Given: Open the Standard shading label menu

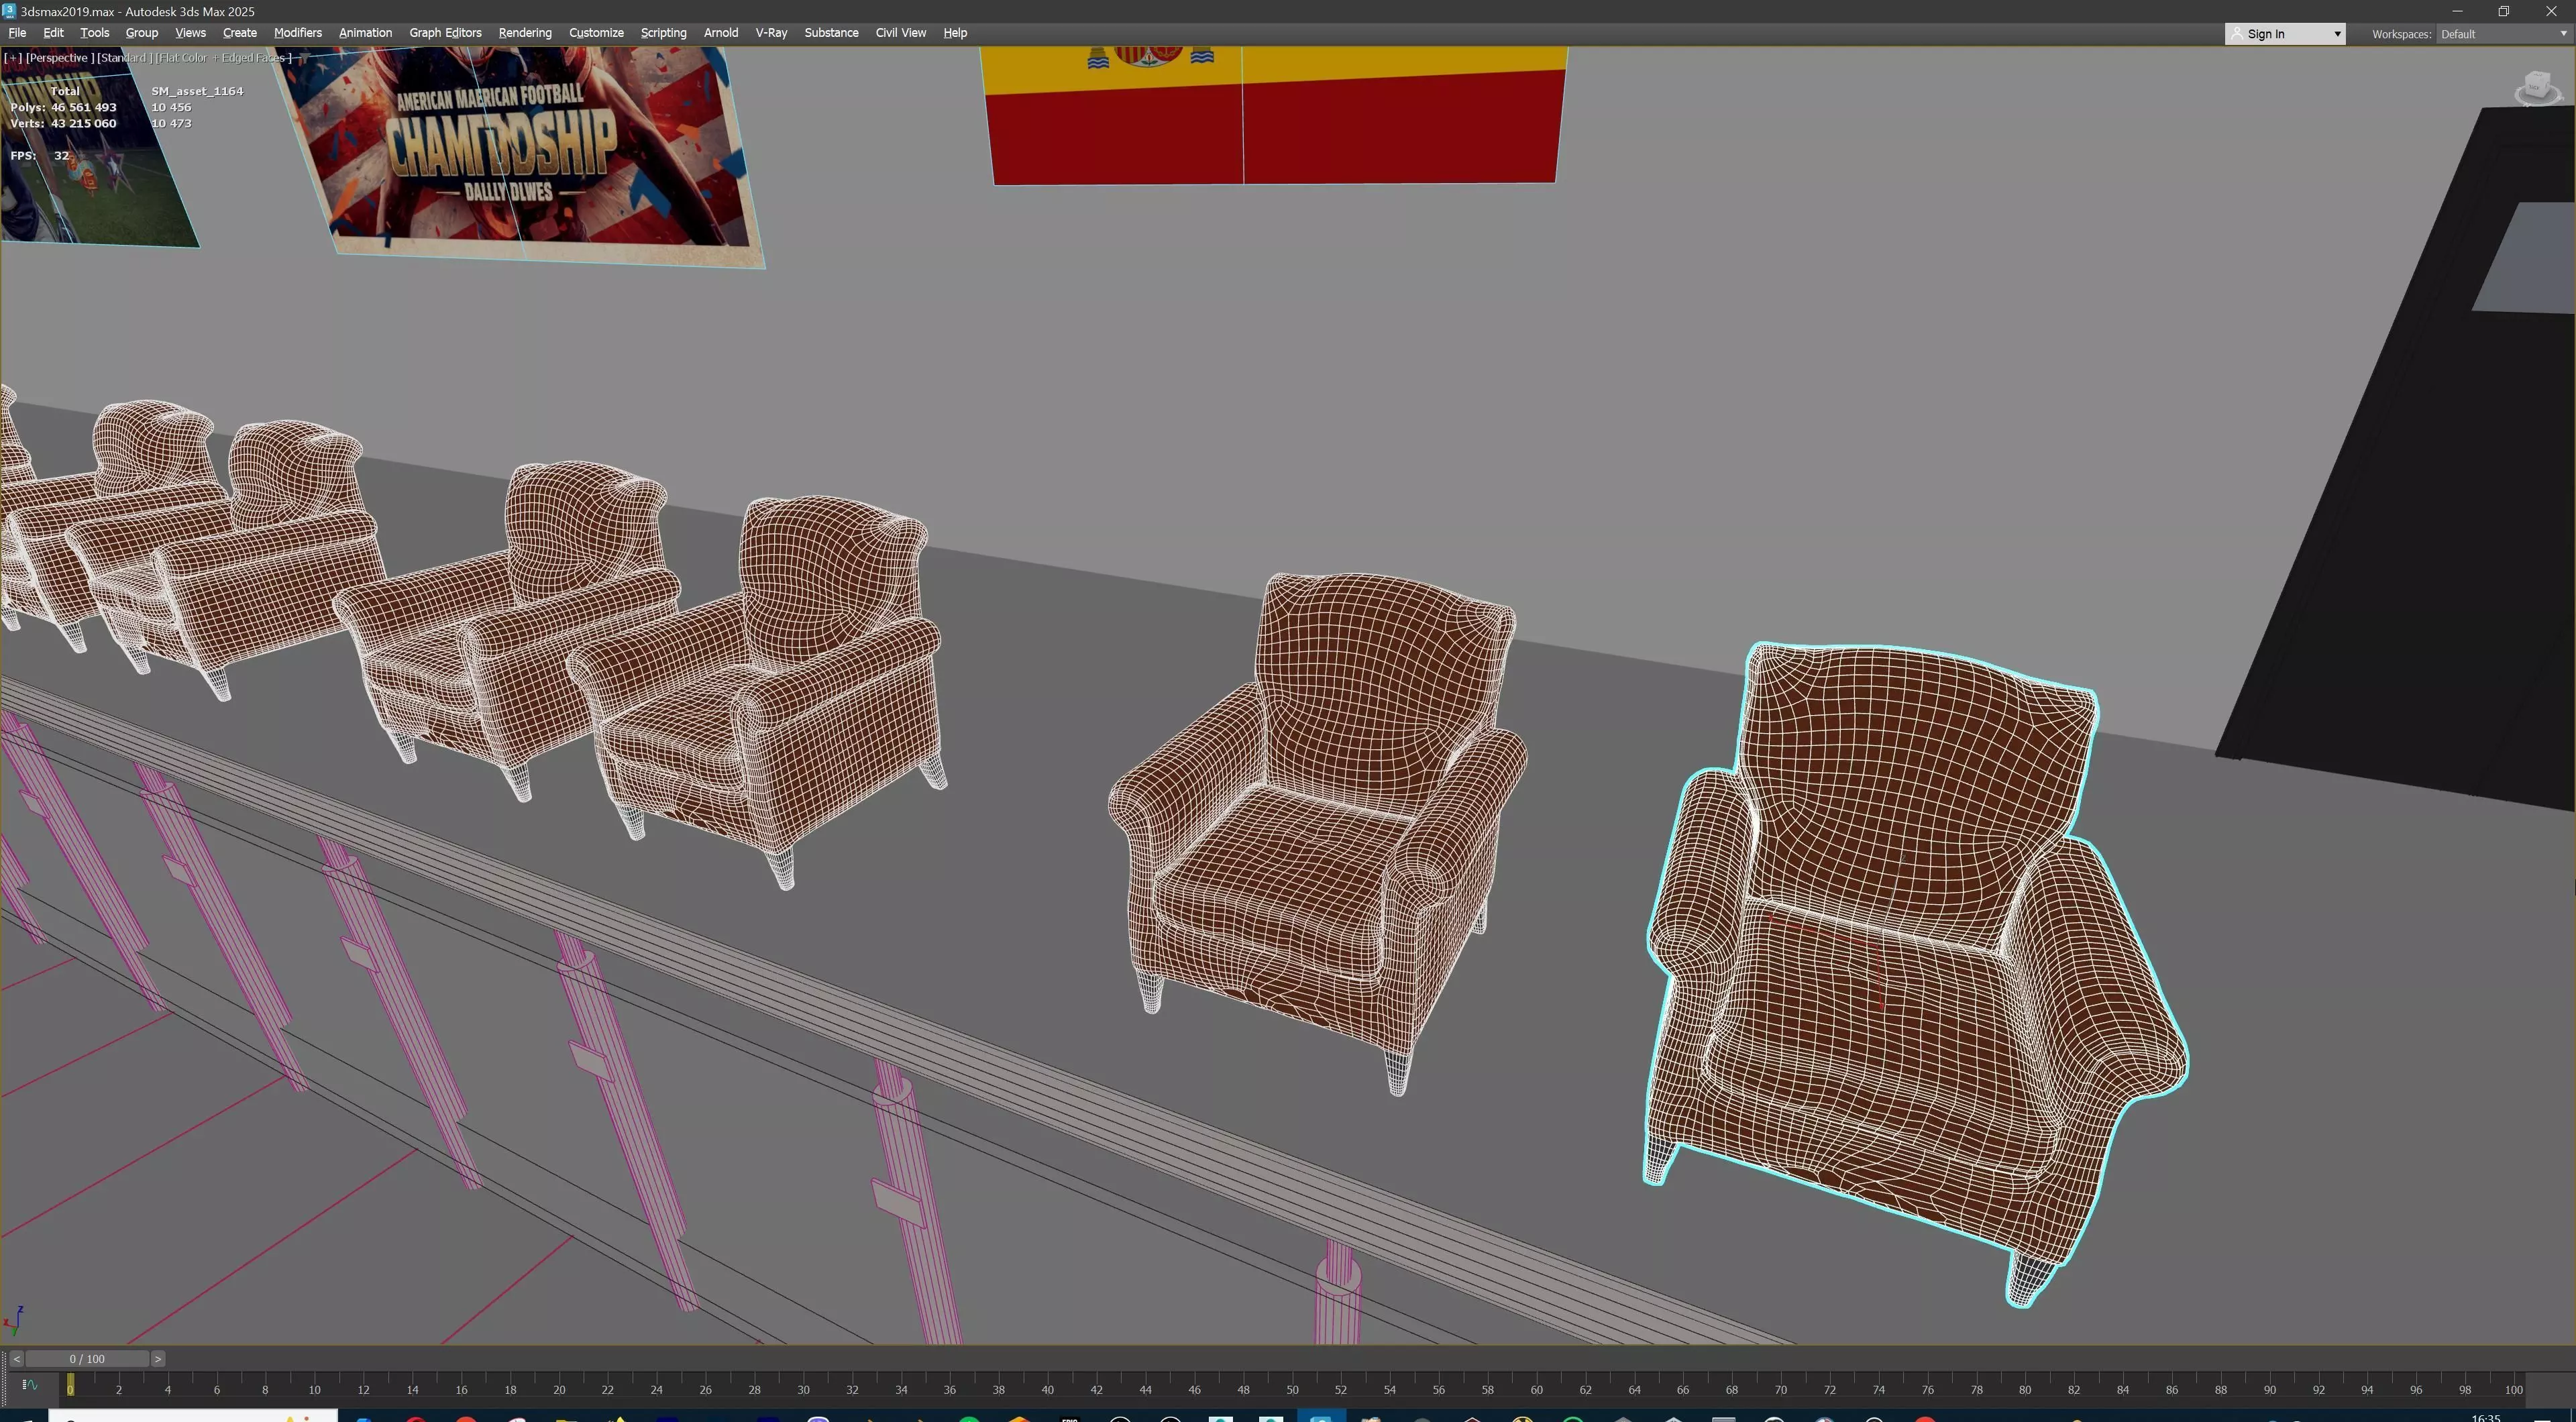Looking at the screenshot, I should (x=124, y=58).
